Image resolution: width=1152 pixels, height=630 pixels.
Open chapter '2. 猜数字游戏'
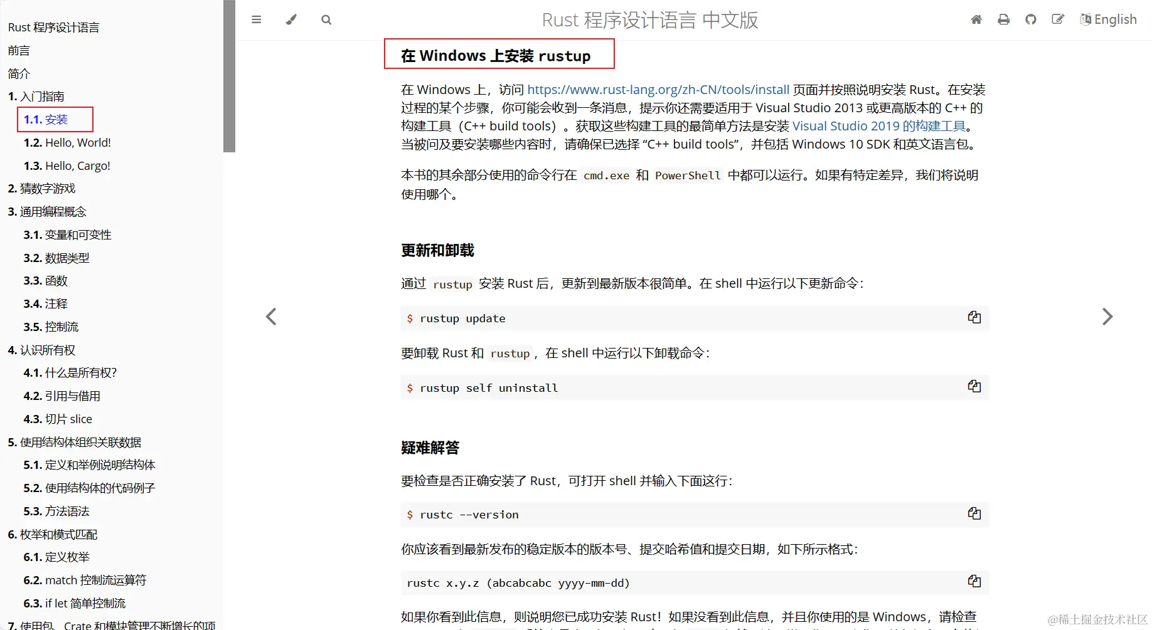click(41, 189)
